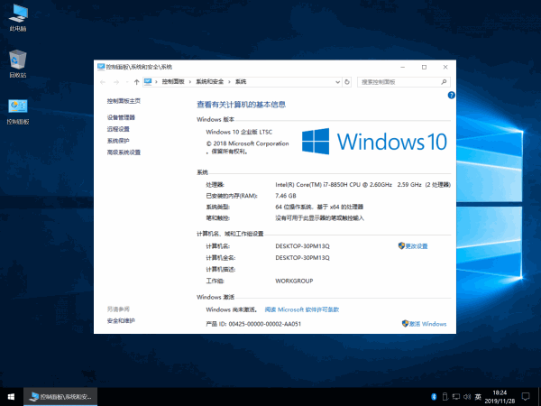The height and width of the screenshot is (406, 541).
Task: Click the Bluetooth tray icon
Action: coord(434,397)
